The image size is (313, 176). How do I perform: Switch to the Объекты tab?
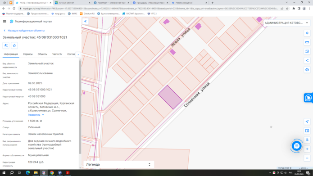pyautogui.click(x=42, y=54)
